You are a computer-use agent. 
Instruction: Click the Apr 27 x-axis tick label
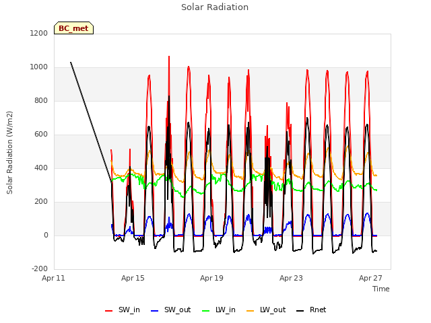pos(370,278)
